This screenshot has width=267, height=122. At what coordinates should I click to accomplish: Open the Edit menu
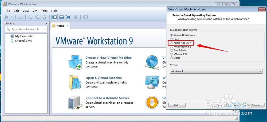(x=16, y=11)
